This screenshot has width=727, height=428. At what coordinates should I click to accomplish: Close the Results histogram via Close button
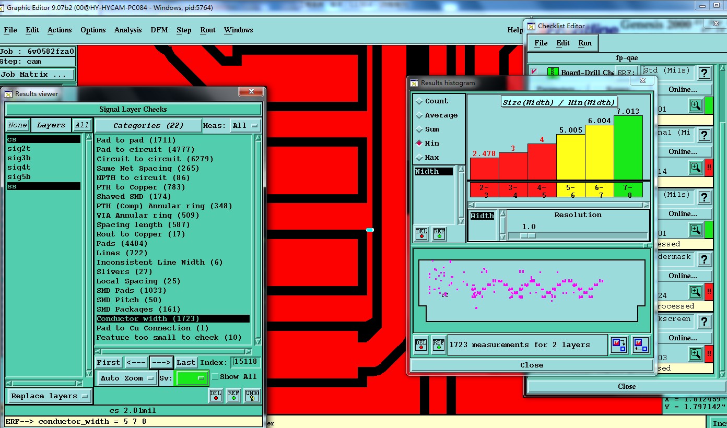[532, 365]
